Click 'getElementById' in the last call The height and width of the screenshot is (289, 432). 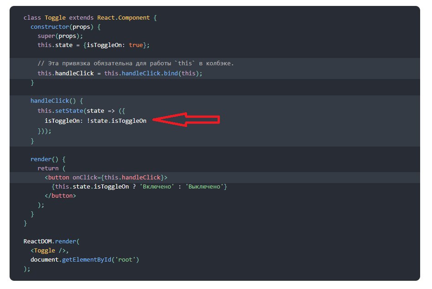[x=87, y=260]
